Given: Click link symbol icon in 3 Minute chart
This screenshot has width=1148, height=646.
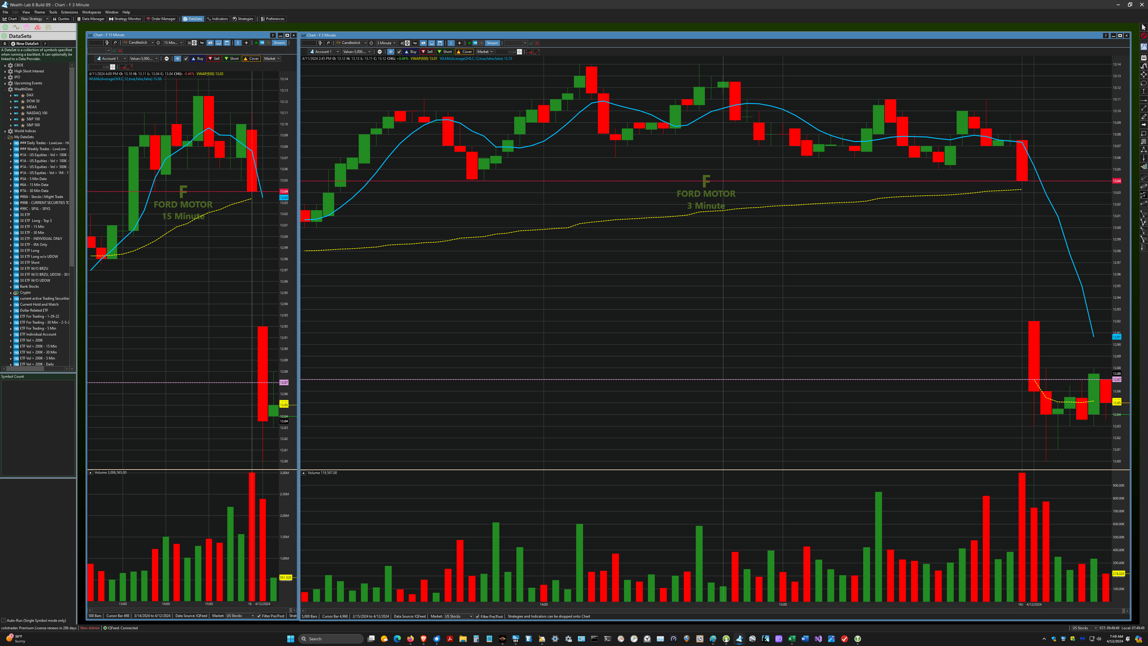Looking at the screenshot, I should [328, 43].
